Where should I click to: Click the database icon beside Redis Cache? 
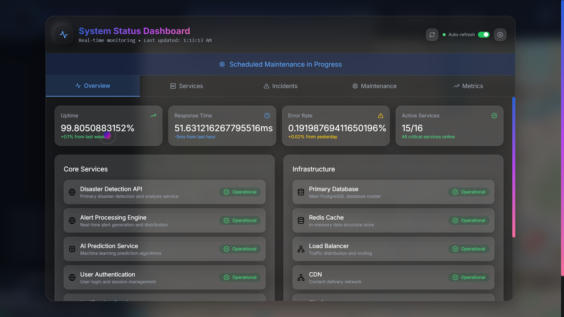[301, 220]
